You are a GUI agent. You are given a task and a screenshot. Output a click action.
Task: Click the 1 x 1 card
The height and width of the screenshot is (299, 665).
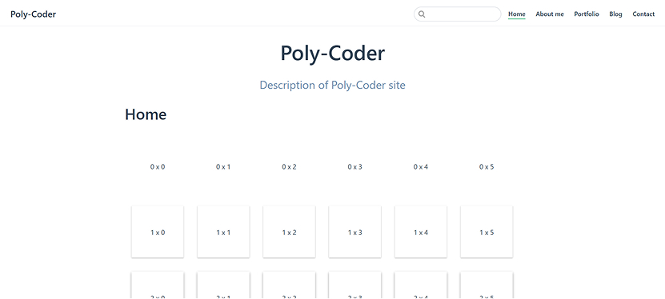coord(223,232)
